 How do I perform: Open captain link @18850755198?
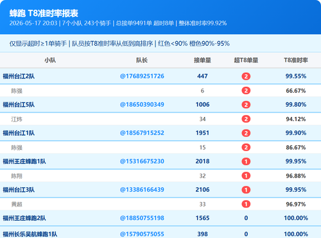[142, 218]
